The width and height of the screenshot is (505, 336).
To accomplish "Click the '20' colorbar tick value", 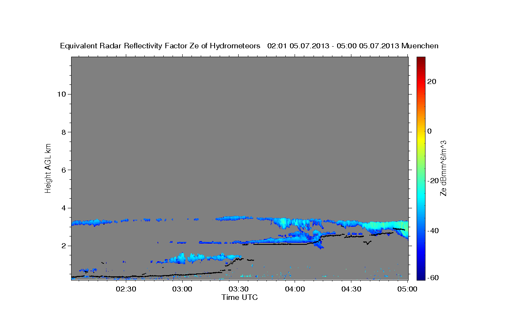I will (x=431, y=81).
